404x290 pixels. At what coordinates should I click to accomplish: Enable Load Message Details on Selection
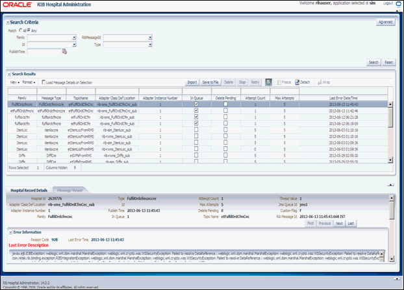pyautogui.click(x=44, y=82)
